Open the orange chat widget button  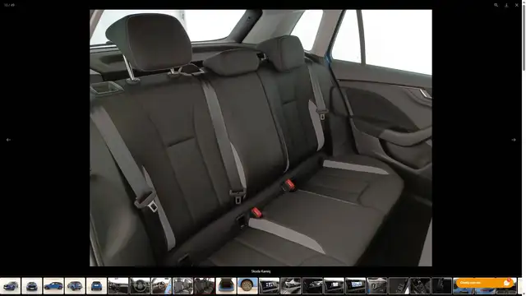[x=484, y=283]
